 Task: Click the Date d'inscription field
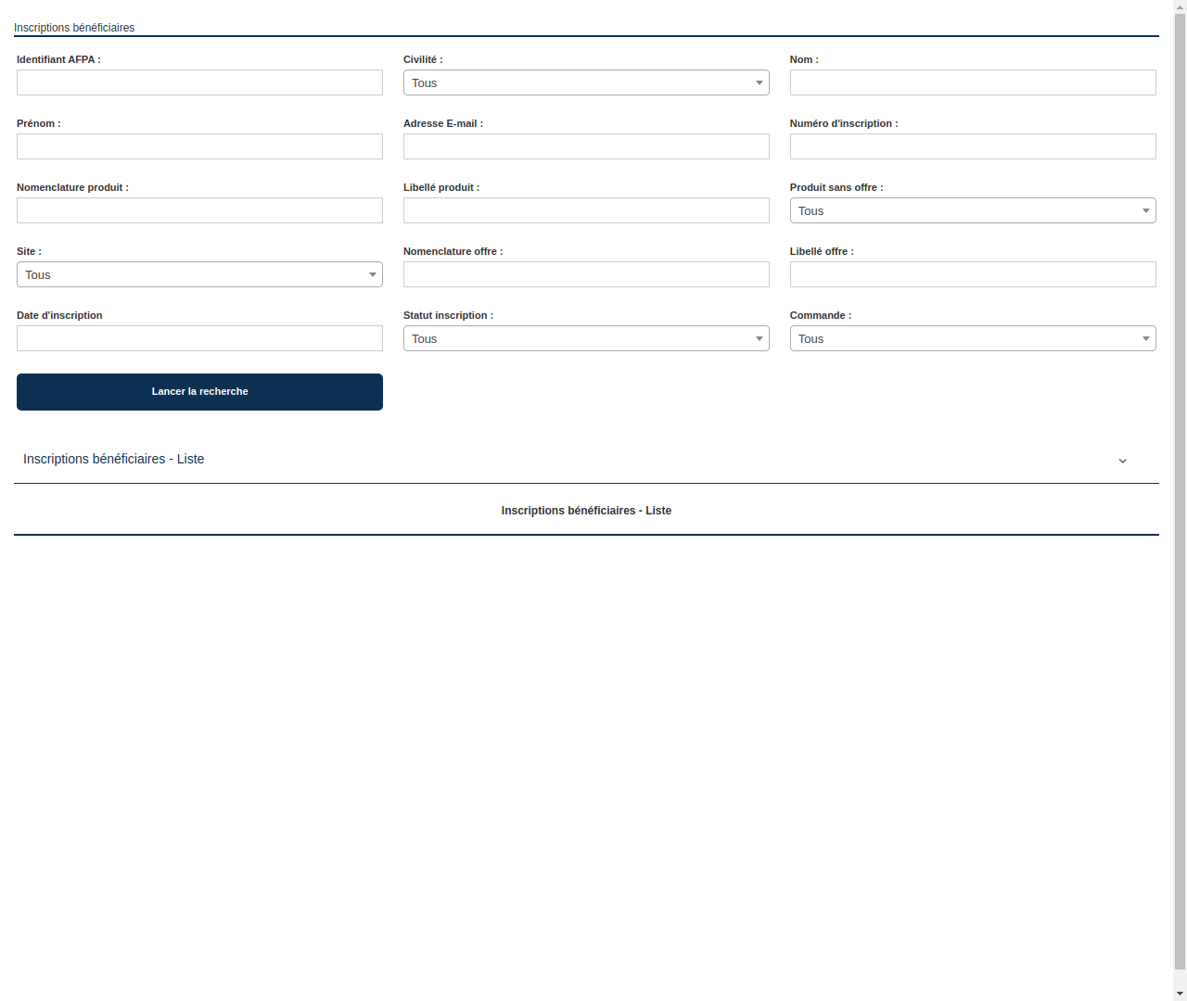(x=199, y=338)
